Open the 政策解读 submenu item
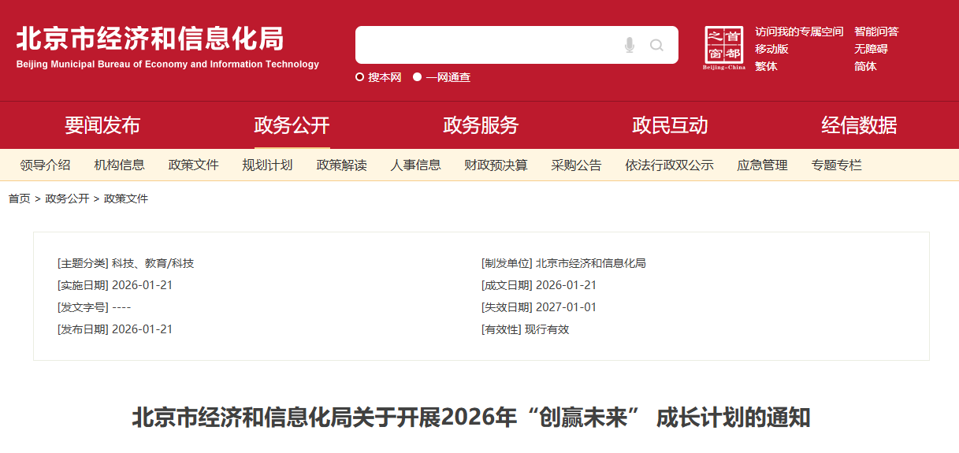This screenshot has width=959, height=453. 341,165
